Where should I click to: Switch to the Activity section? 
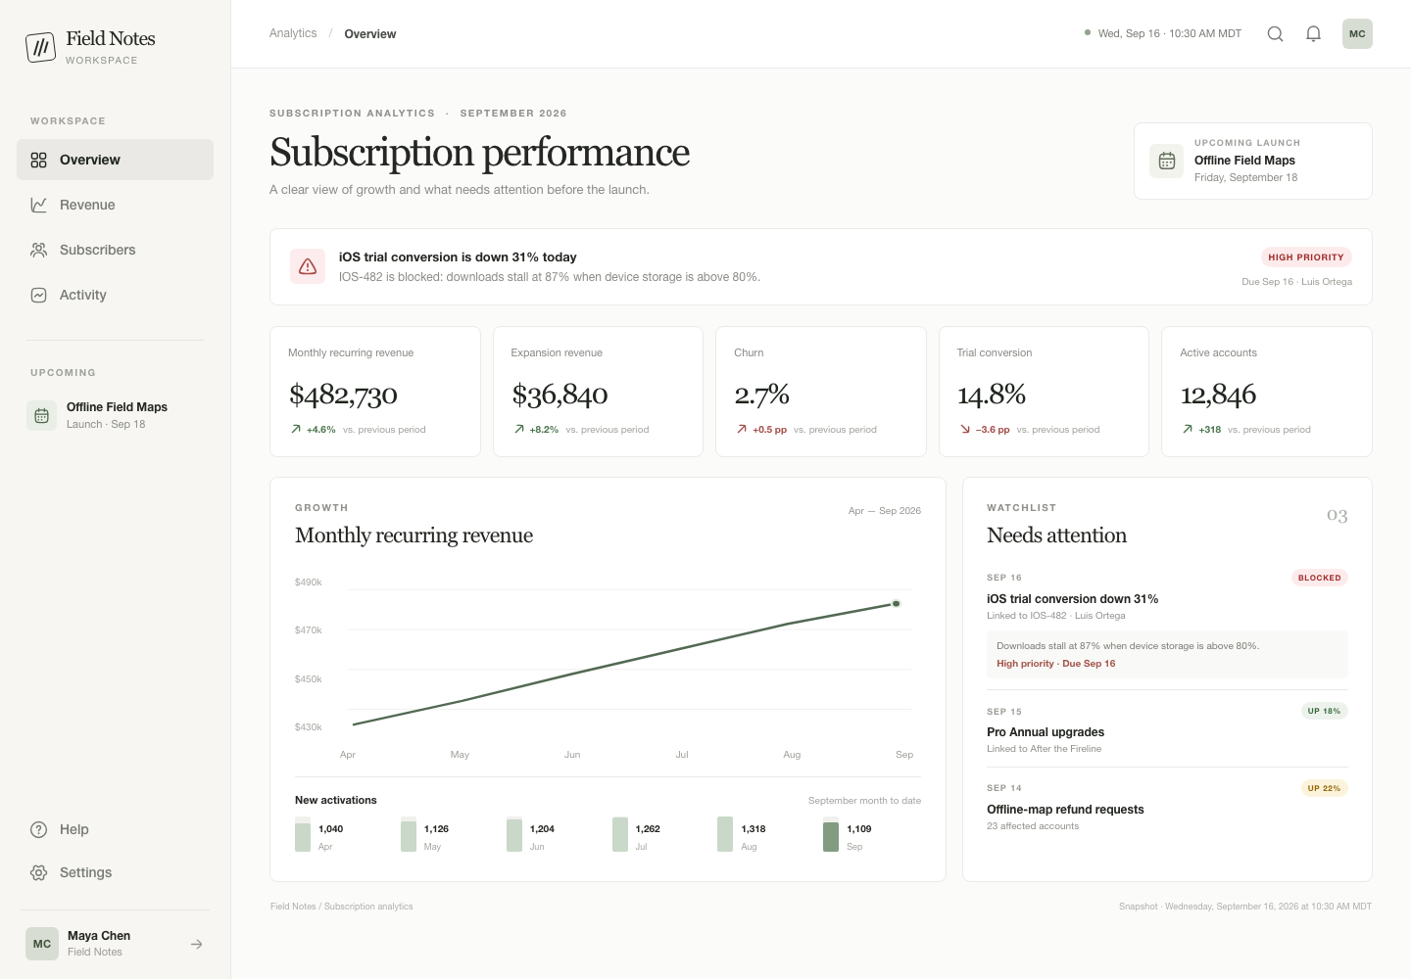pos(115,295)
